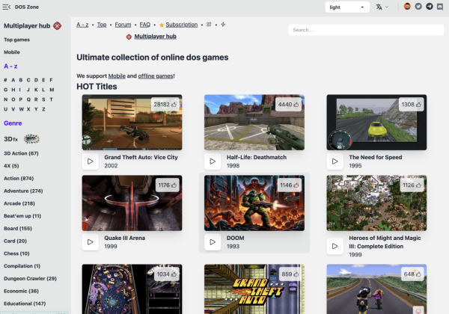Viewport: 449px width, 314px height.
Task: Like Need for Speed via 1308 badge
Action: (411, 105)
